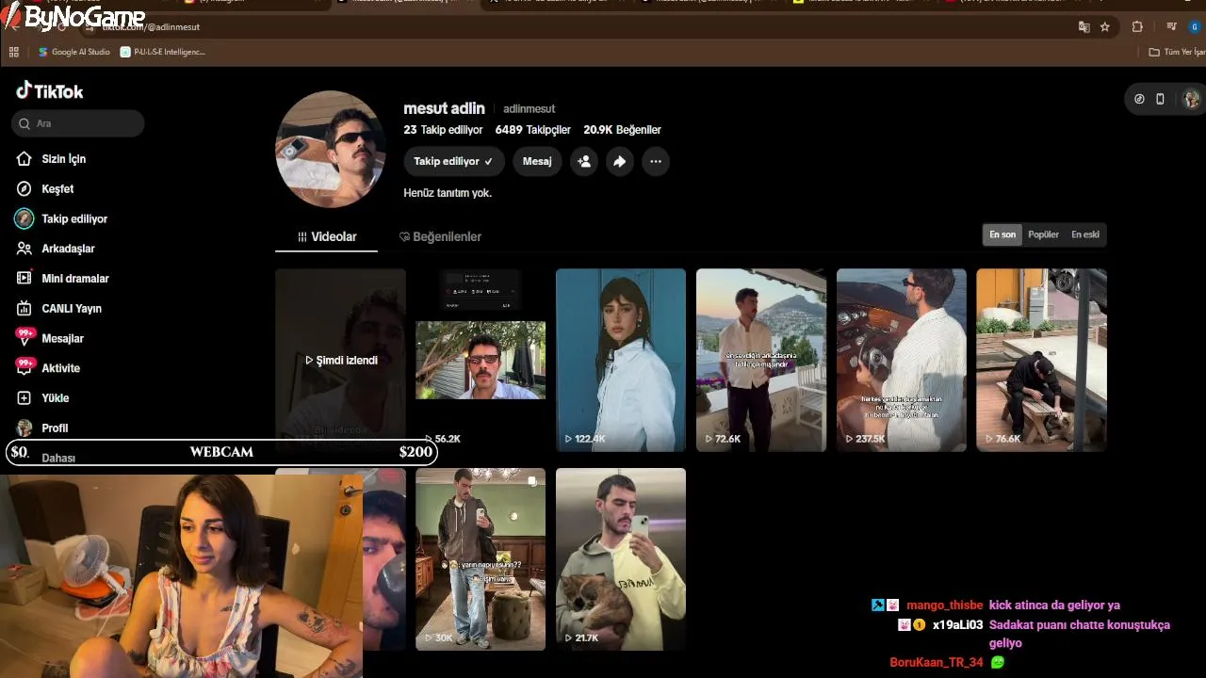Select the Popüler sort option
The height and width of the screenshot is (678, 1206).
point(1043,234)
